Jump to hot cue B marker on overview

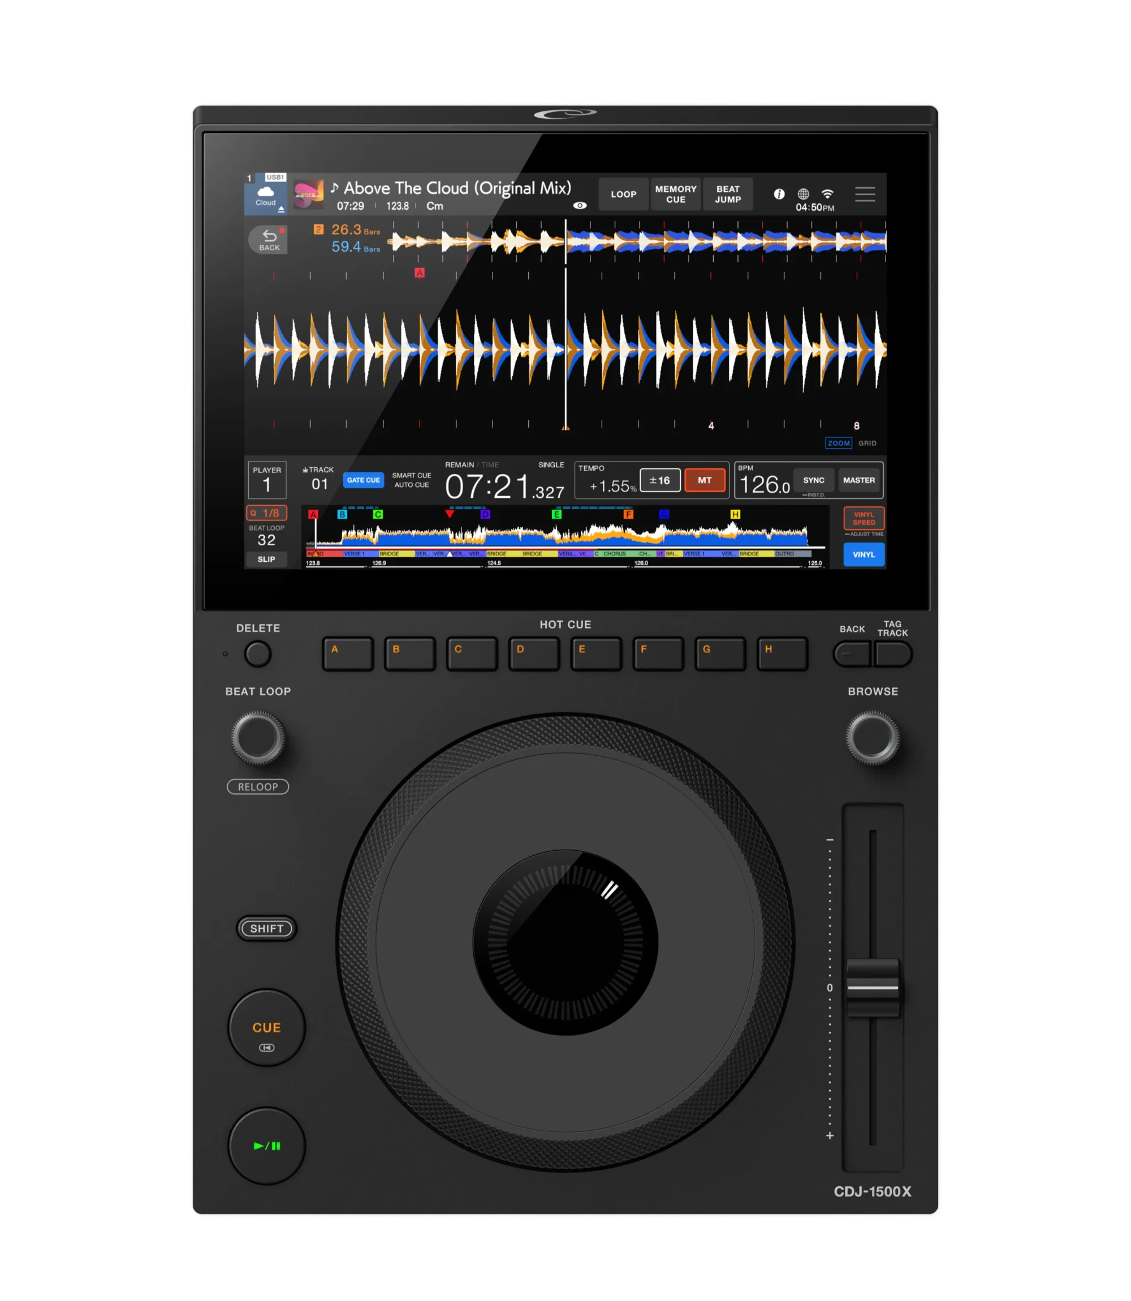(342, 515)
